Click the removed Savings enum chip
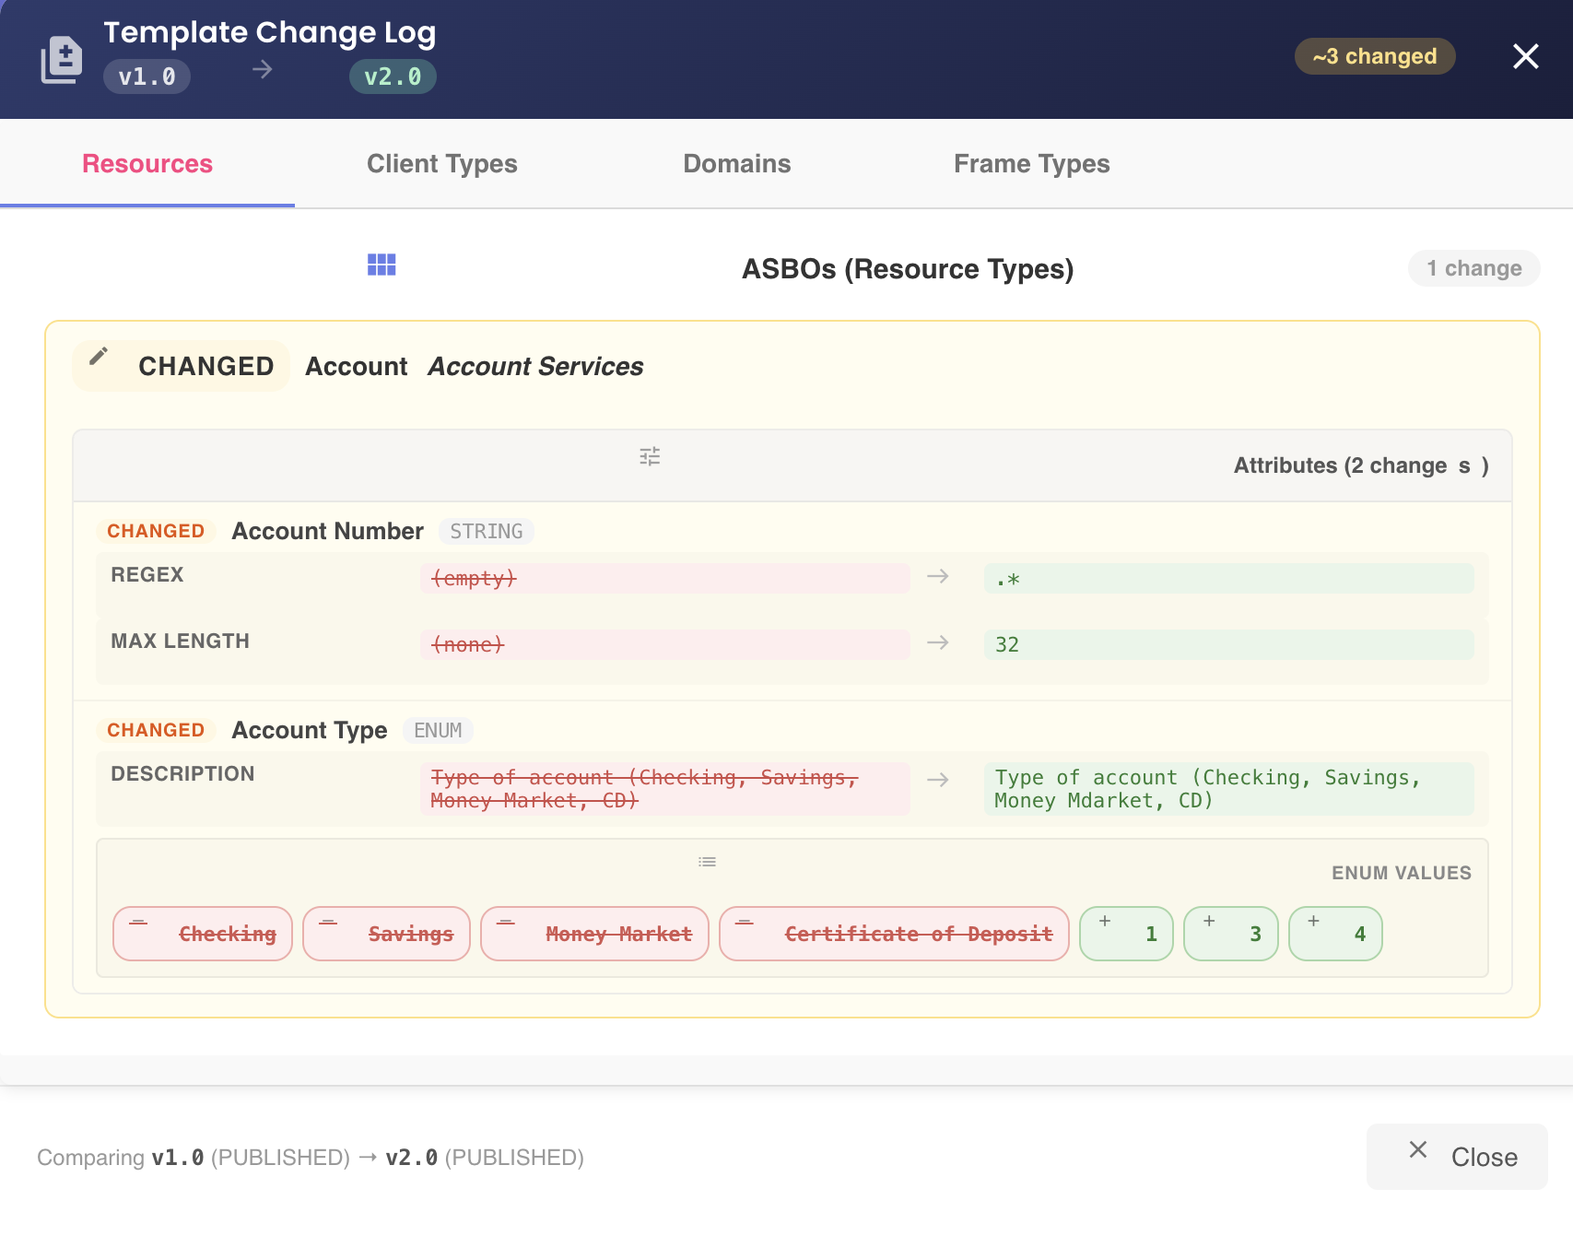Image resolution: width=1573 pixels, height=1236 pixels. point(386,934)
